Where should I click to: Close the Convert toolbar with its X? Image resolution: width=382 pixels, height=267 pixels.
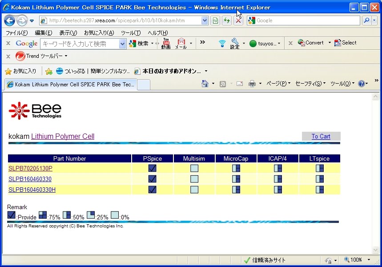(290, 43)
